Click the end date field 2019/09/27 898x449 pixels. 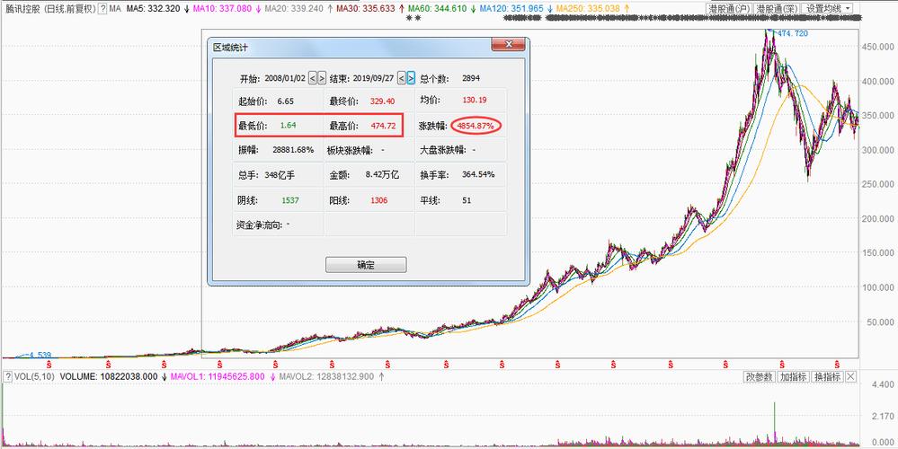[x=375, y=78]
